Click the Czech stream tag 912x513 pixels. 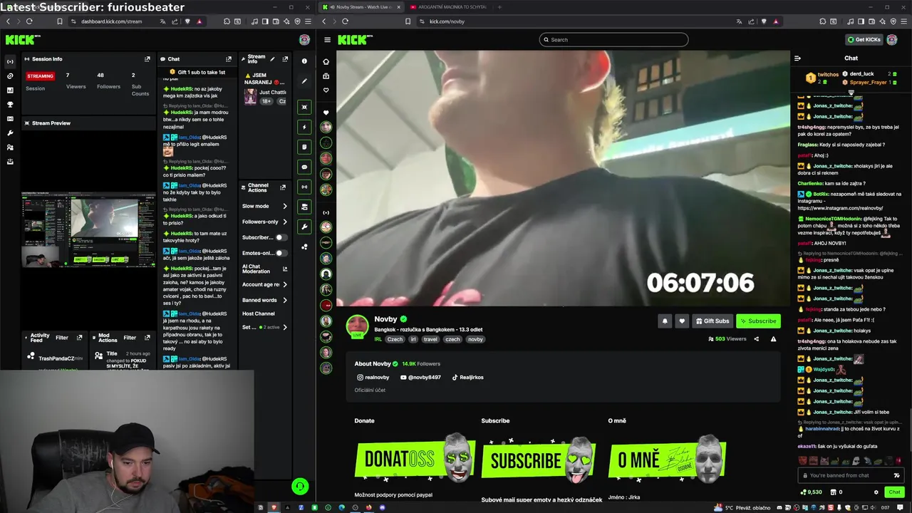click(x=395, y=339)
